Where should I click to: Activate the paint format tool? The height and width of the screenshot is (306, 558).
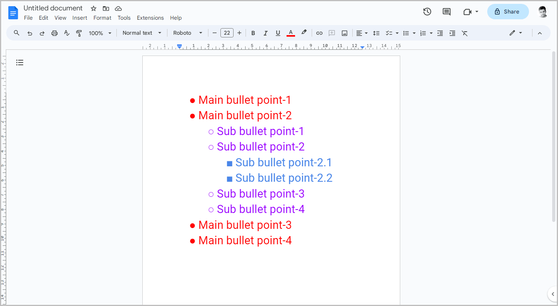coord(79,33)
